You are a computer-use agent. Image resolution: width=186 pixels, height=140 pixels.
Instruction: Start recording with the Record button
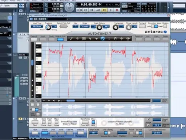[x=117, y=10]
